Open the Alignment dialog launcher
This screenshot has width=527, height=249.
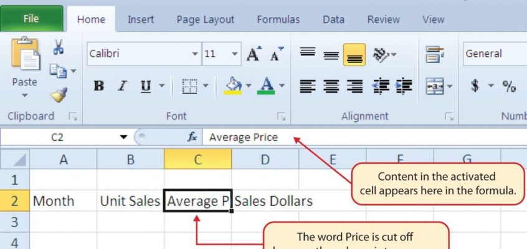(x=449, y=116)
